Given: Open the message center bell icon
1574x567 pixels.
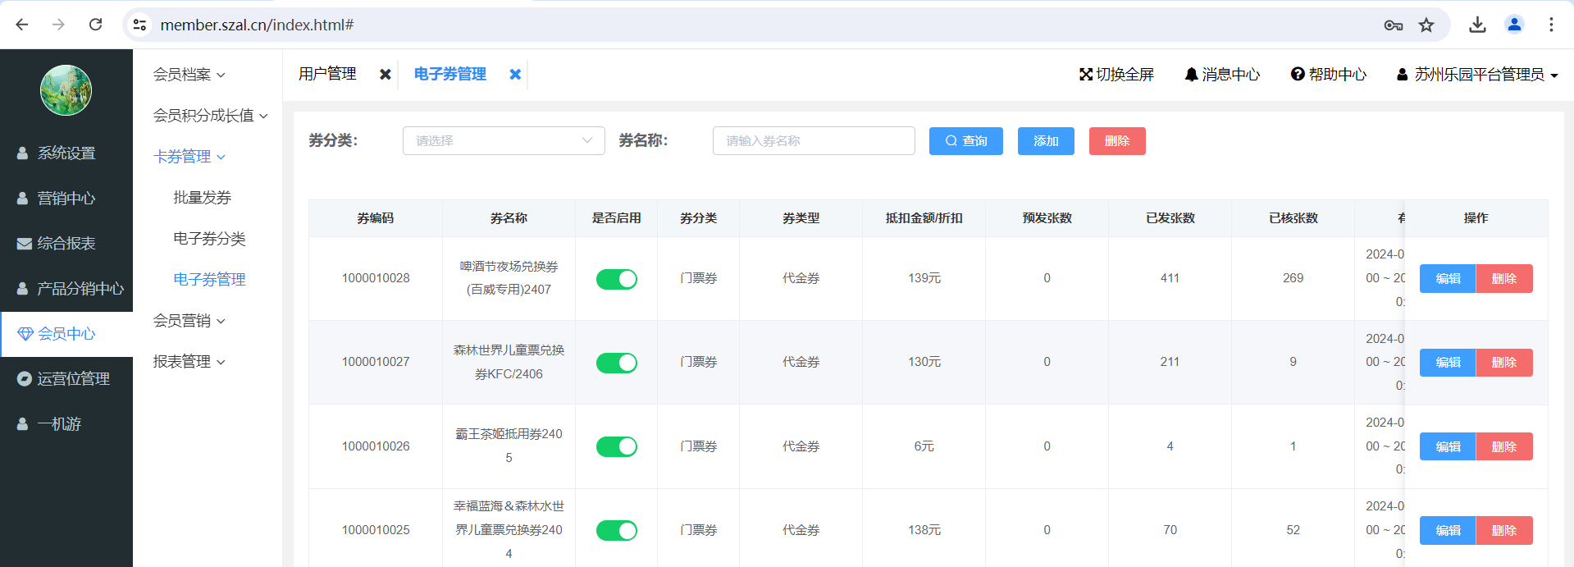Looking at the screenshot, I should (1191, 75).
